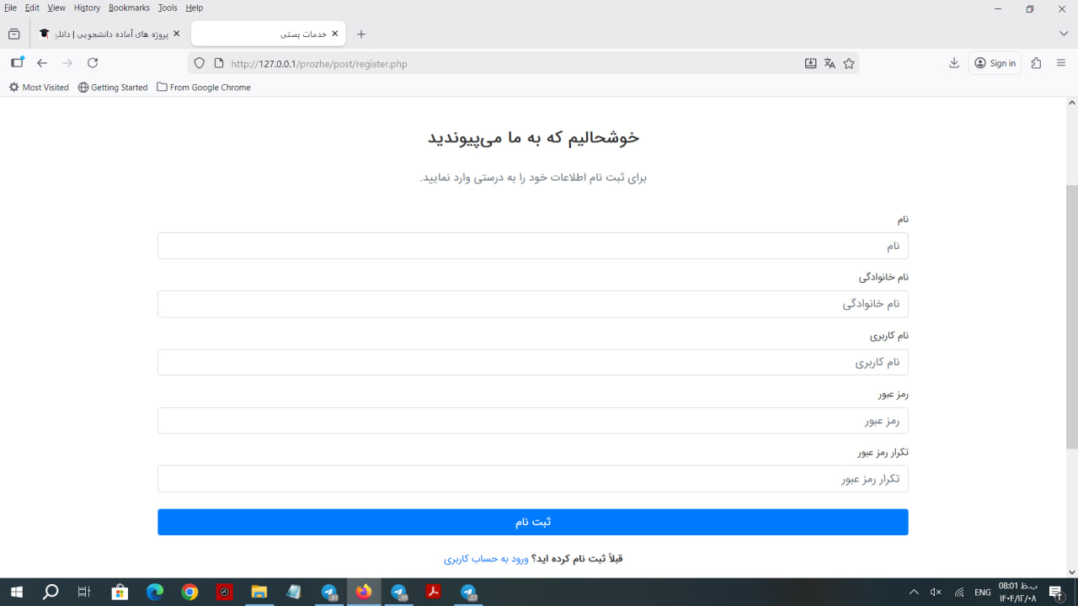Click the shield tracking protection icon

coord(200,63)
